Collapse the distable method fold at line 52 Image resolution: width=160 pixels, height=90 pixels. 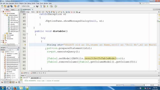(27, 33)
